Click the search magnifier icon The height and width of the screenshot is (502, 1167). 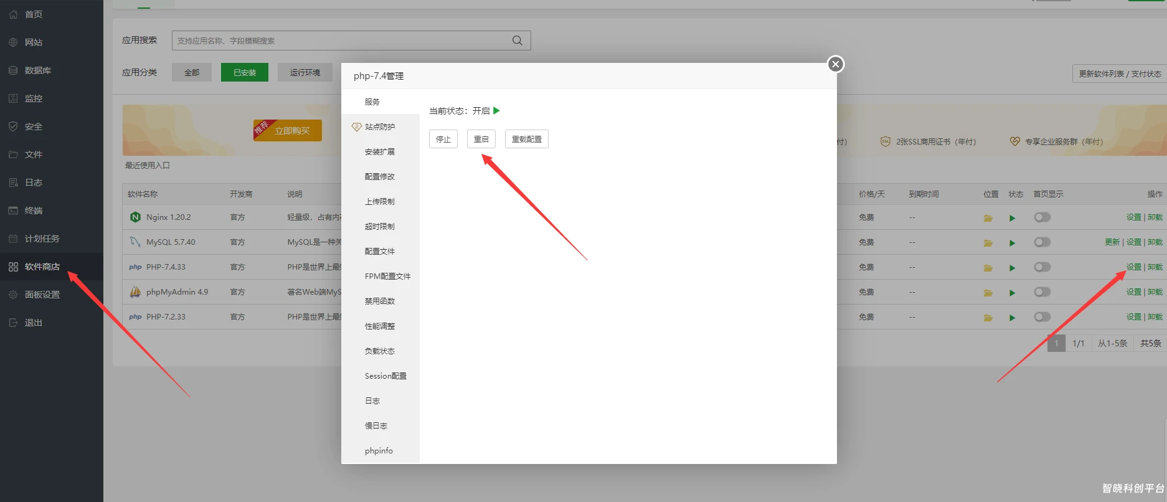(x=517, y=40)
